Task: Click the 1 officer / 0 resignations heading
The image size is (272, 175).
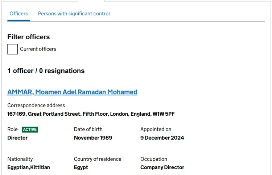Action: [46, 71]
